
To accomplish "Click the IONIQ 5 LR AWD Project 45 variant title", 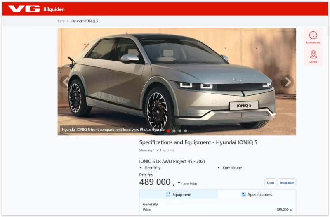I will [172, 161].
